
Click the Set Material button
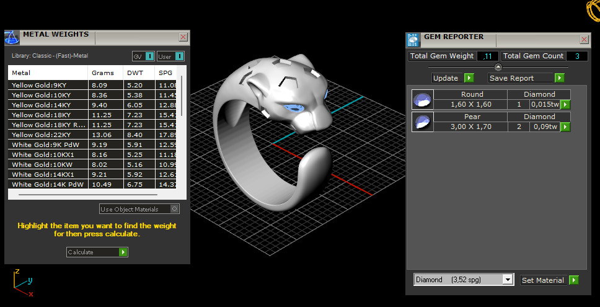tap(550, 280)
